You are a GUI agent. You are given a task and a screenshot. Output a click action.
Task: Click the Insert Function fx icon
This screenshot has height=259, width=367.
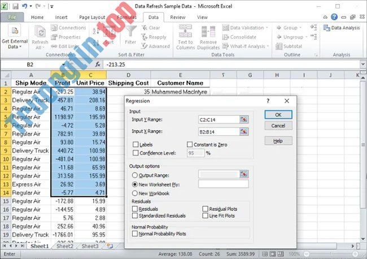(x=98, y=64)
